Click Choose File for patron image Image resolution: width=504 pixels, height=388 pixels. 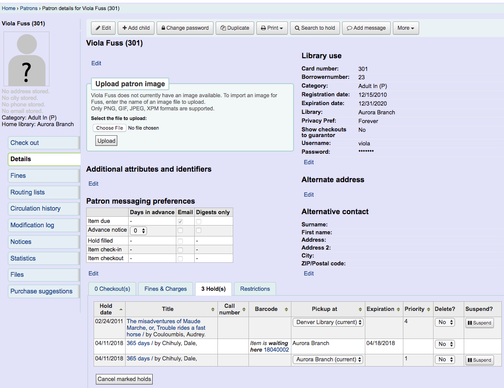click(109, 128)
